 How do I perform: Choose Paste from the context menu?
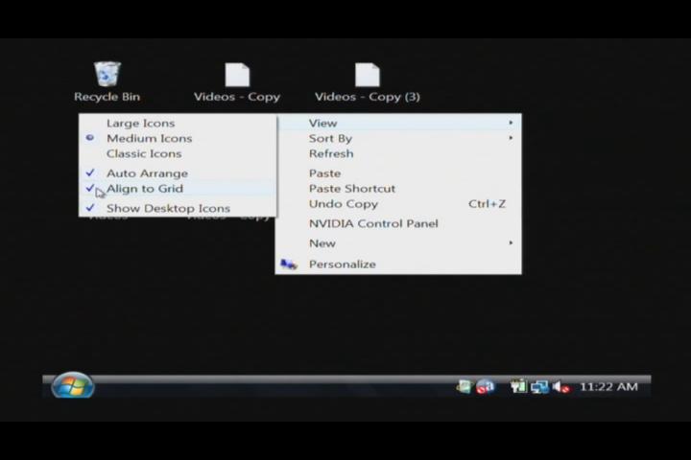[398, 173]
